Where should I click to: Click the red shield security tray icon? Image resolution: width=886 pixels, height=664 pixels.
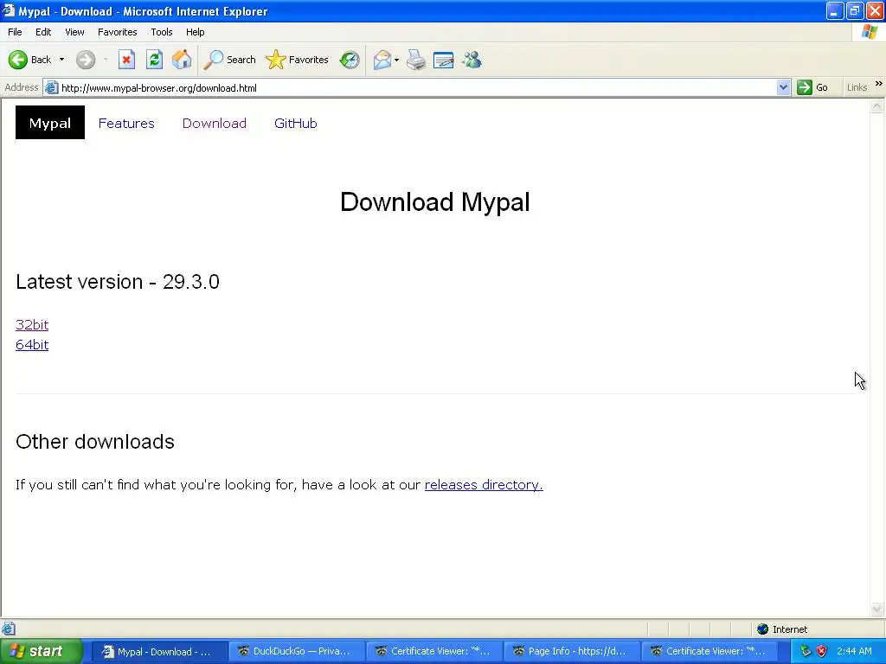[x=822, y=651]
